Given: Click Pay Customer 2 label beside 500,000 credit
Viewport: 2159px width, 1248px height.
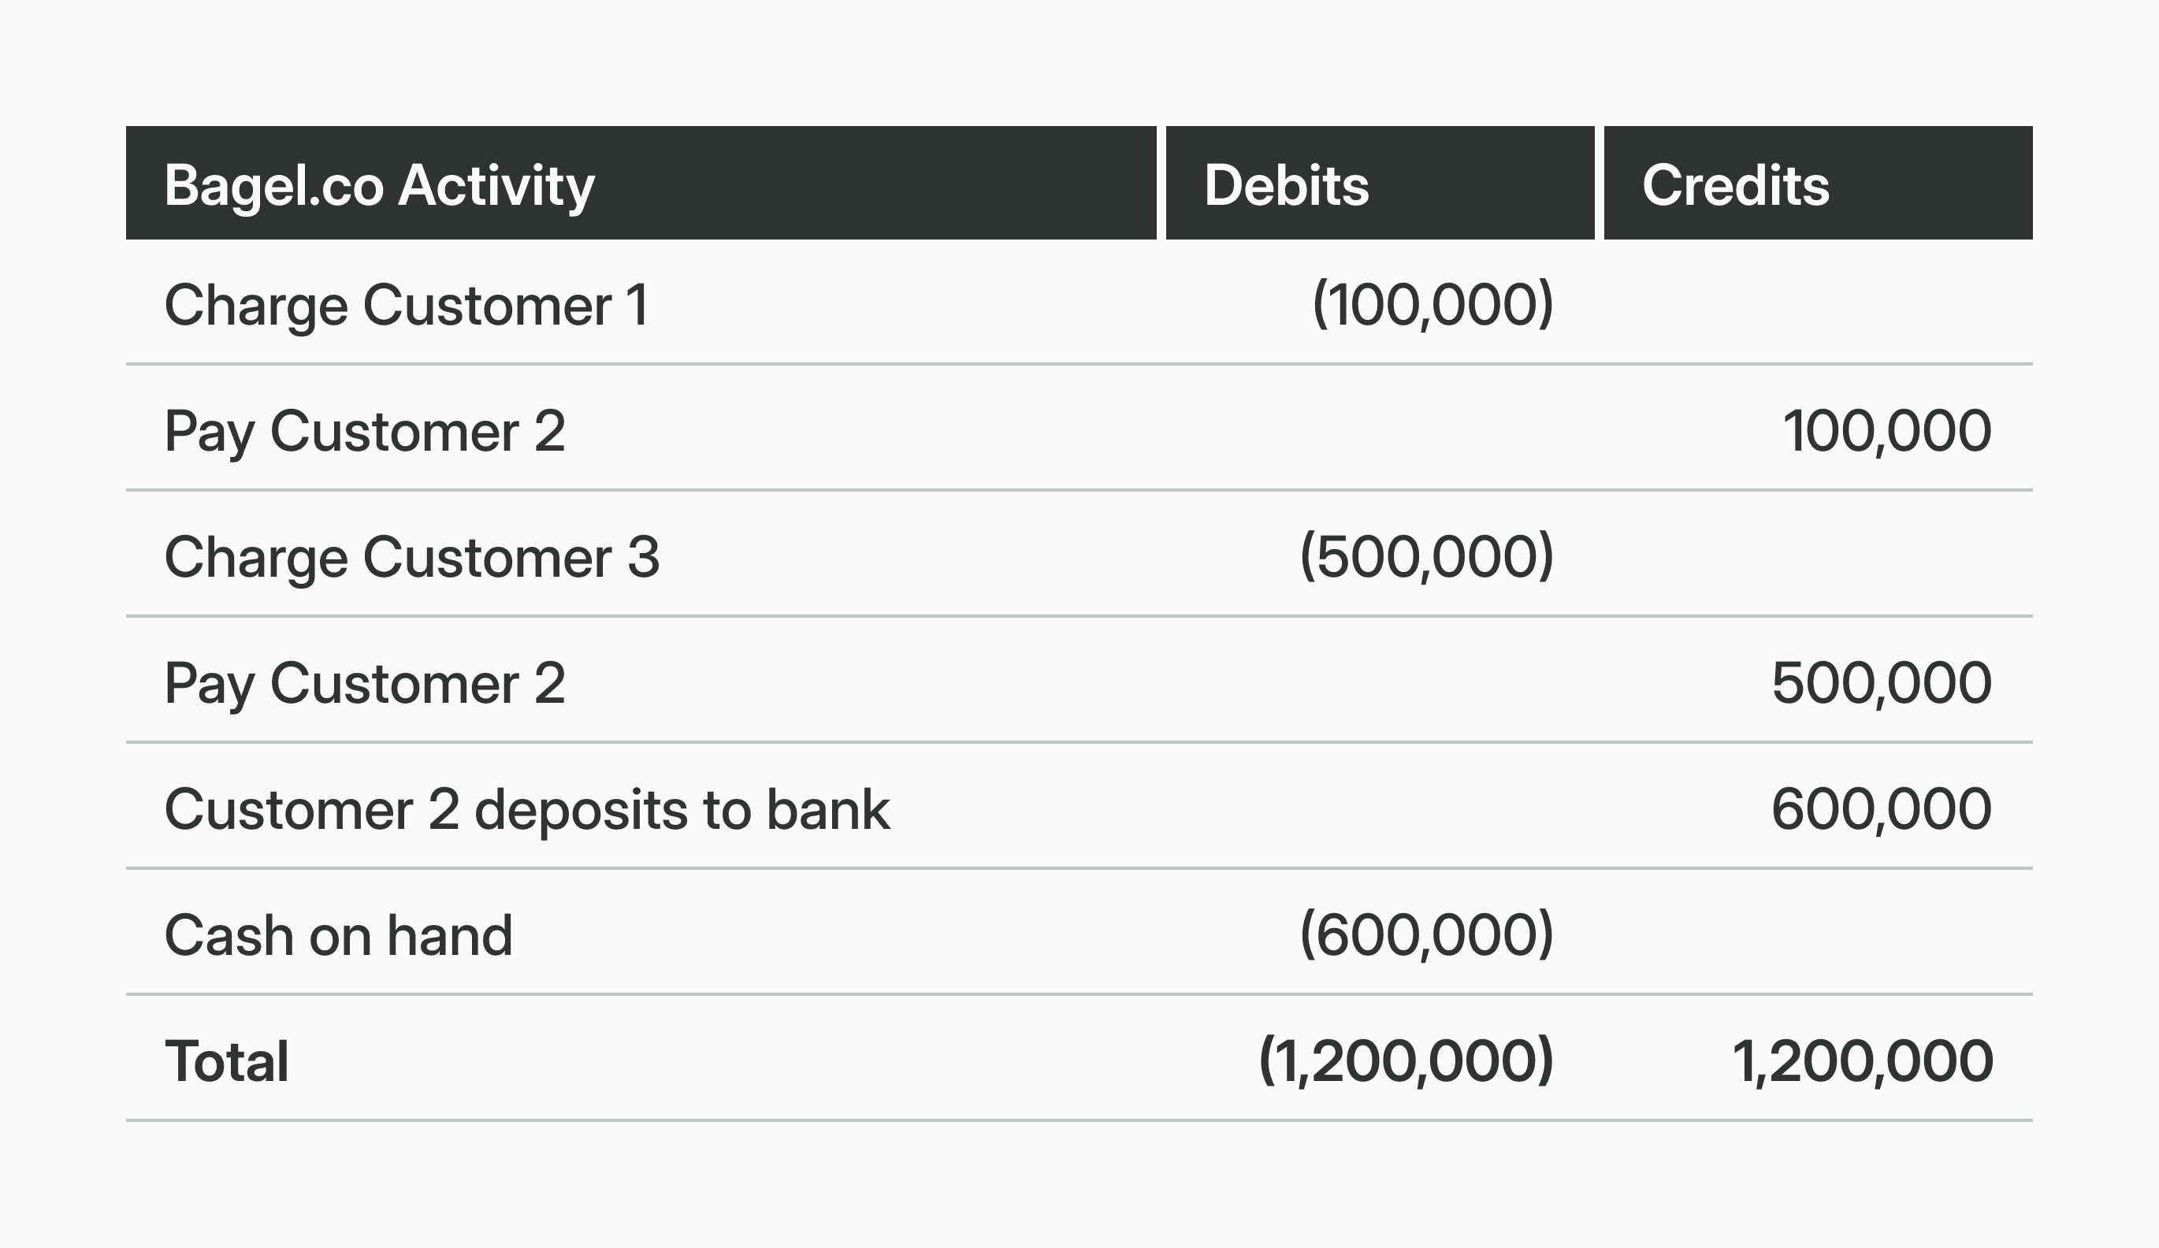Looking at the screenshot, I should click(364, 682).
